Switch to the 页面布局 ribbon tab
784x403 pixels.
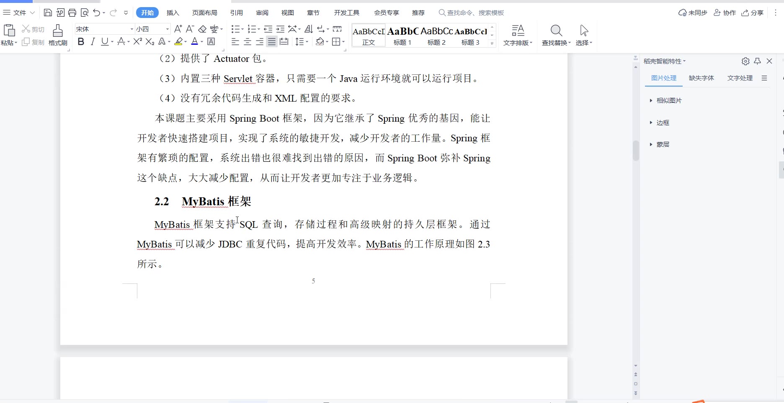tap(204, 13)
